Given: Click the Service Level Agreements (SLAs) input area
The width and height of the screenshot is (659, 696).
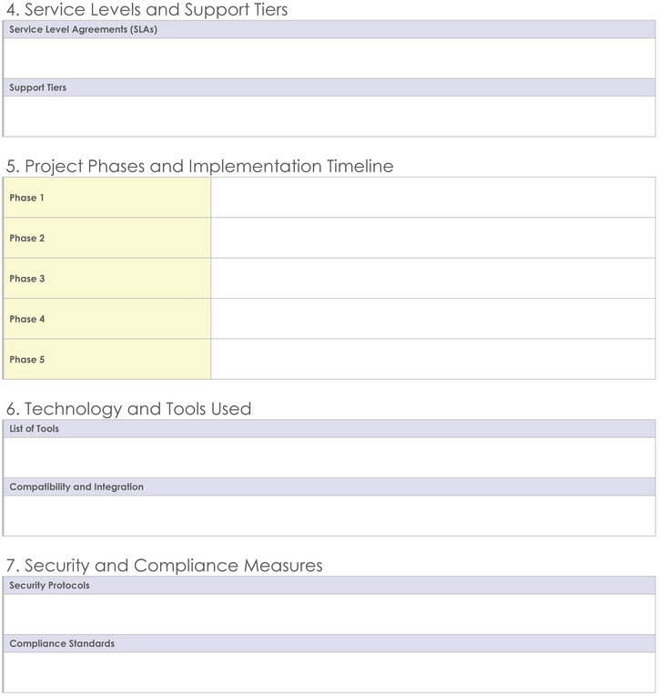Looking at the screenshot, I should [x=329, y=58].
